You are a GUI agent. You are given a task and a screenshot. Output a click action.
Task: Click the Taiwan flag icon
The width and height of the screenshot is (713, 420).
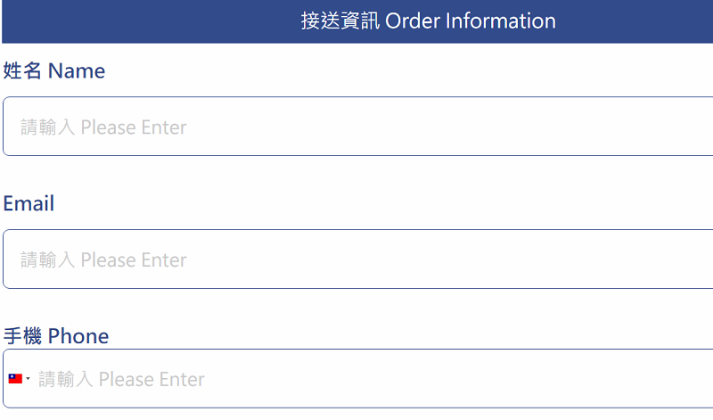pyautogui.click(x=15, y=379)
